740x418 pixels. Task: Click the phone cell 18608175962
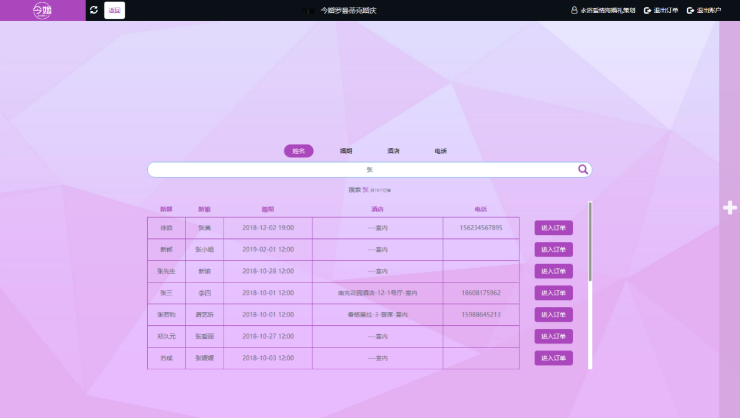click(x=481, y=293)
